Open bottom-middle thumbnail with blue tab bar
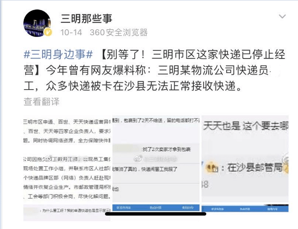 [156, 208]
